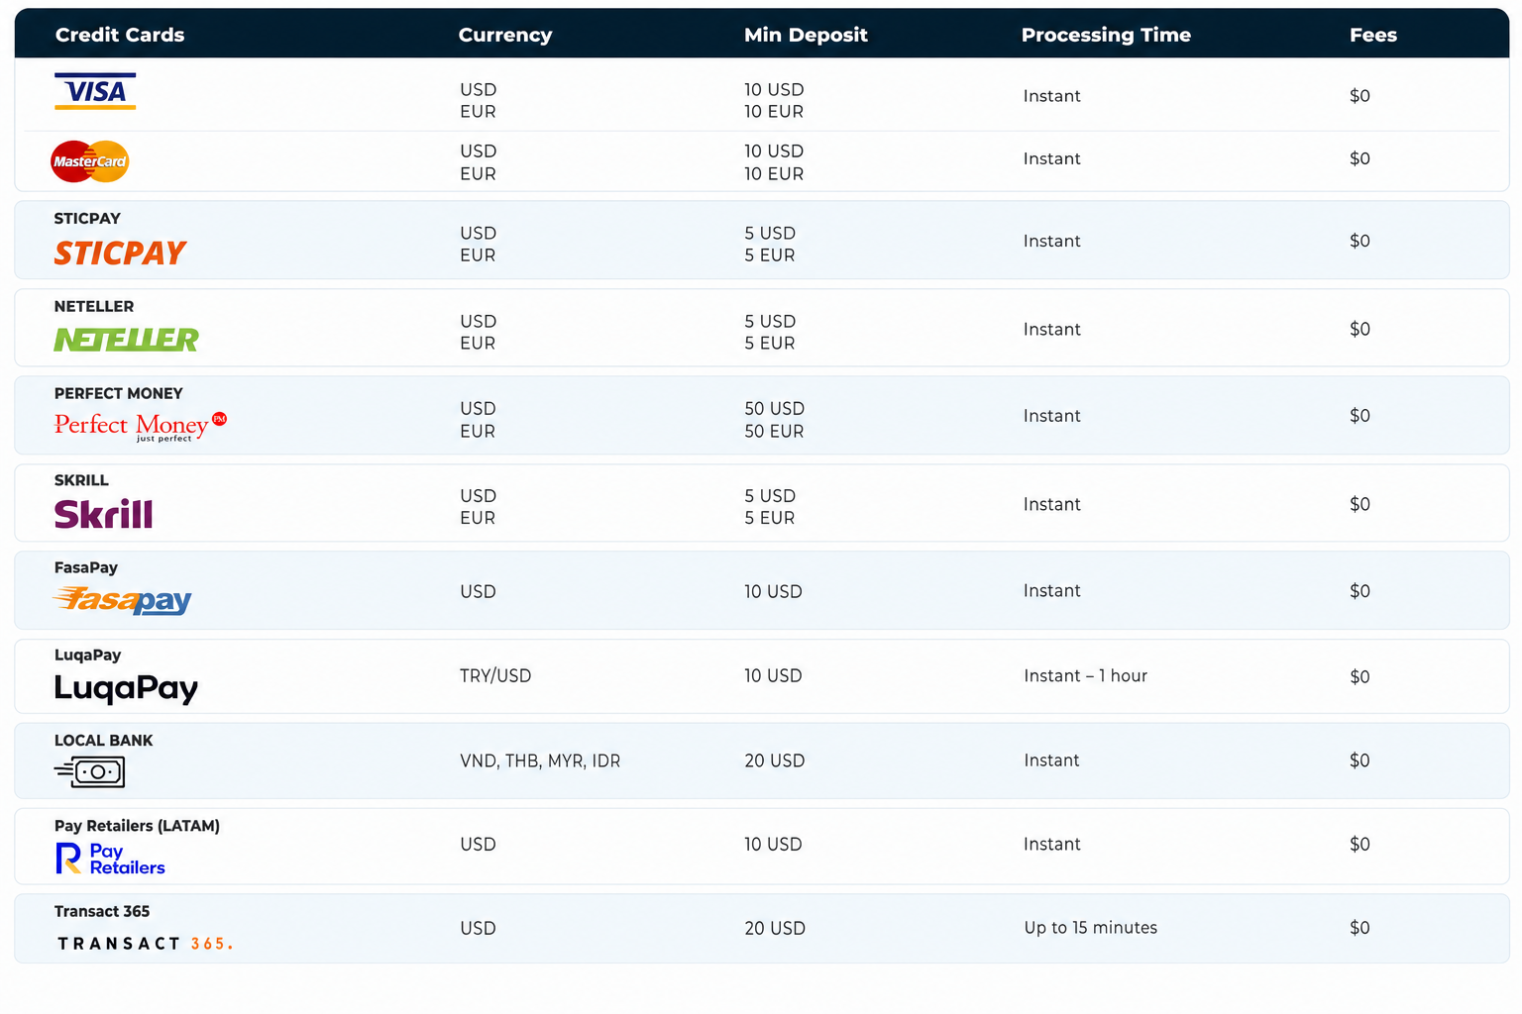The image size is (1522, 1014).
Task: Click the LuqaPay row 10 USD deposit
Action: click(773, 676)
